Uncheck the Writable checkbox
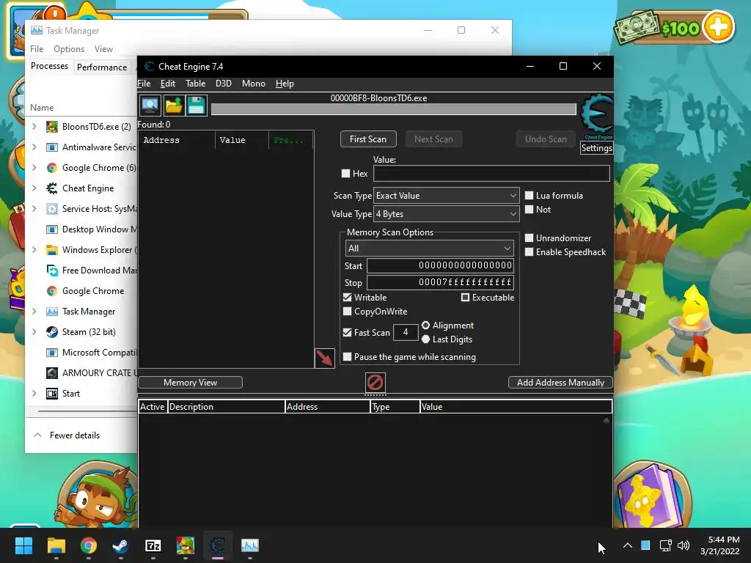The width and height of the screenshot is (751, 563). pyautogui.click(x=348, y=298)
